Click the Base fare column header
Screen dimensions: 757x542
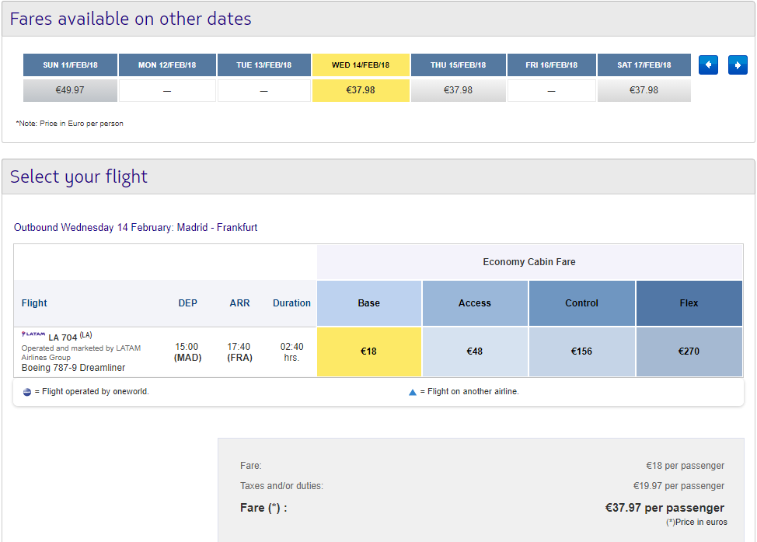[x=369, y=303]
